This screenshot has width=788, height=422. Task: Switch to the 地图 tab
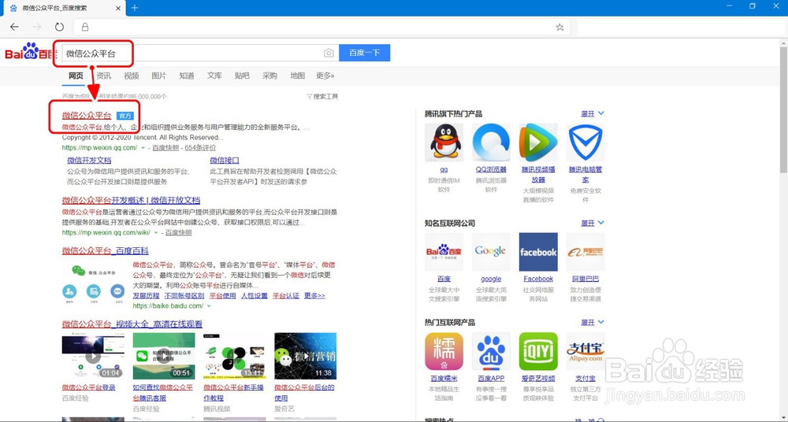point(297,76)
